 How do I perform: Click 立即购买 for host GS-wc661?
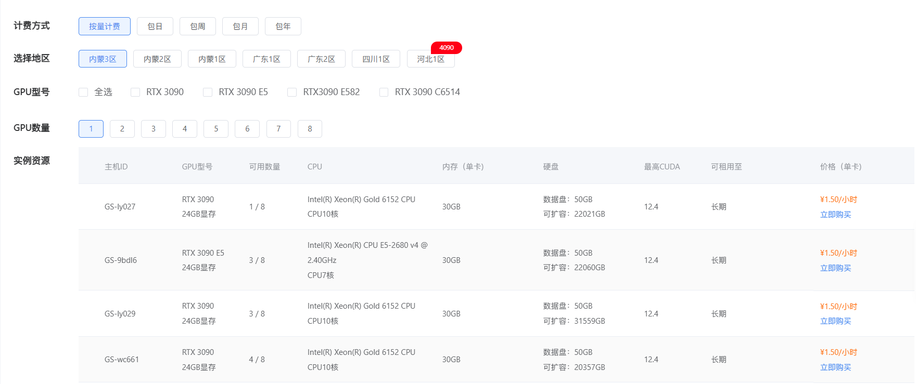(835, 367)
